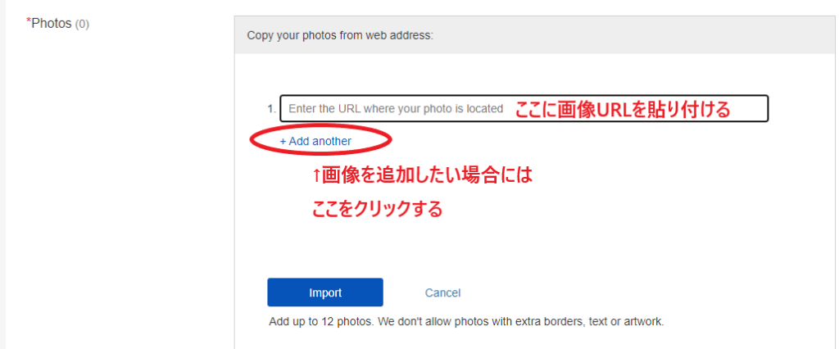
Task: Click the plus sign in '+ Add another'
Action: [x=283, y=141]
